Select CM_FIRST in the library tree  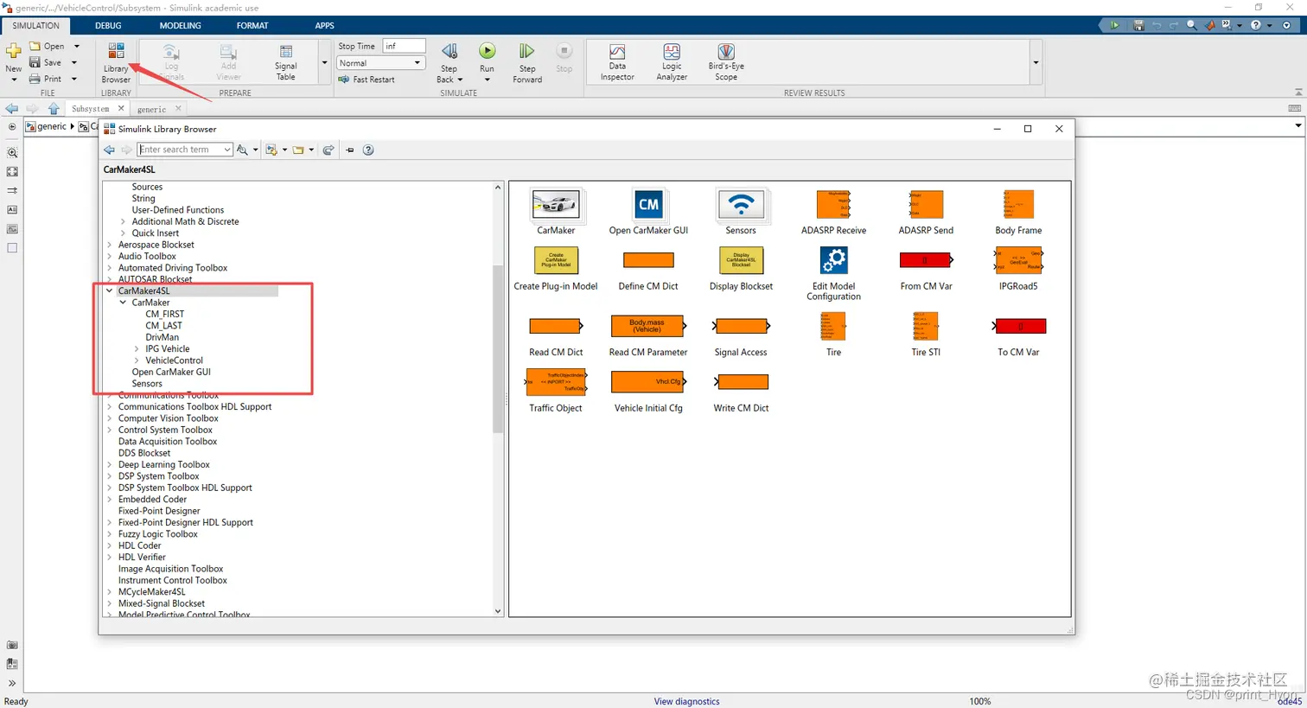165,315
